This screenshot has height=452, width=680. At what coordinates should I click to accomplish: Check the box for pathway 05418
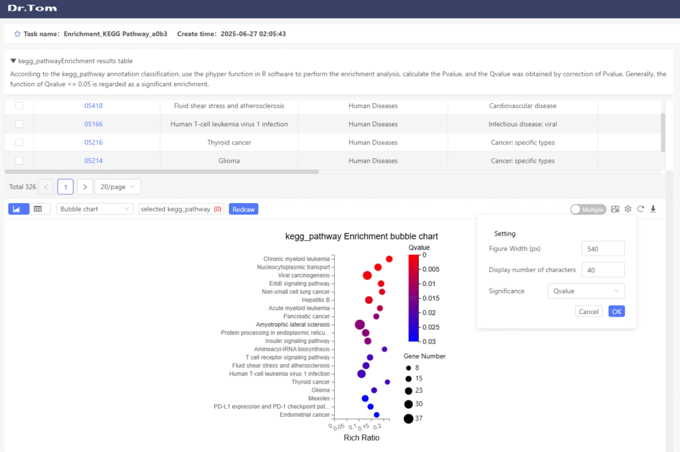tap(19, 106)
